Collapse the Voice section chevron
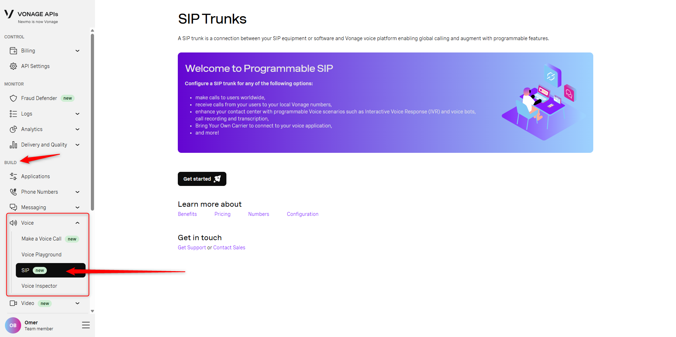Viewport: 676px width, 337px height. pos(77,223)
